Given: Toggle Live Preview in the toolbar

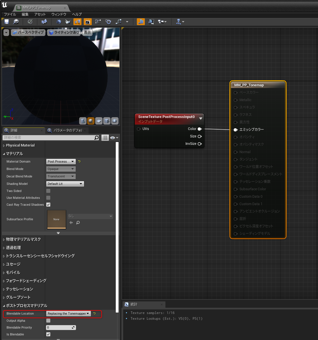Looking at the screenshot, I should click(x=77, y=22).
